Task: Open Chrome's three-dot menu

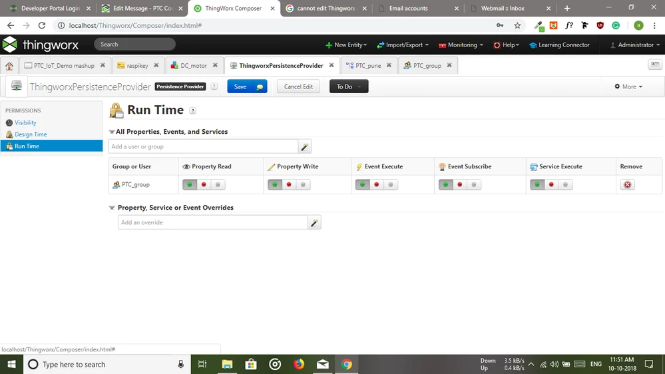Action: (x=655, y=25)
